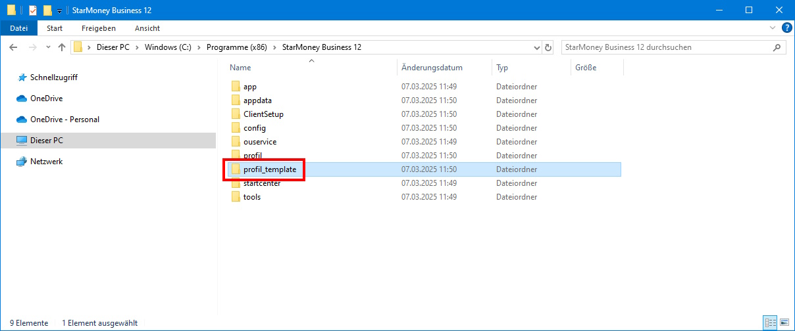Click the address bar folder icon
Image resolution: width=795 pixels, height=331 pixels.
pos(78,47)
